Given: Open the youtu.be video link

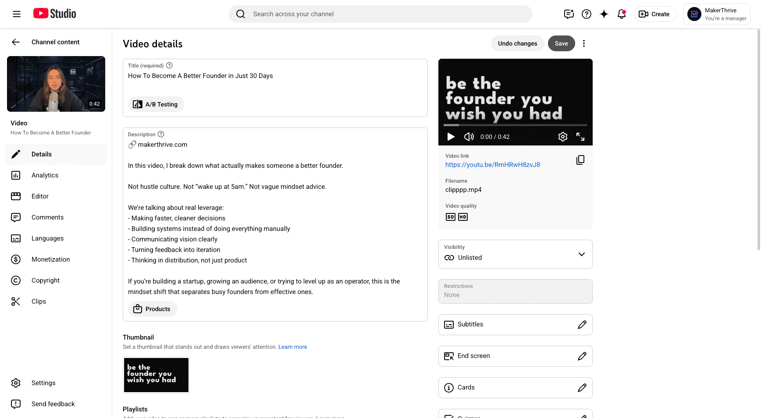Looking at the screenshot, I should coord(493,165).
